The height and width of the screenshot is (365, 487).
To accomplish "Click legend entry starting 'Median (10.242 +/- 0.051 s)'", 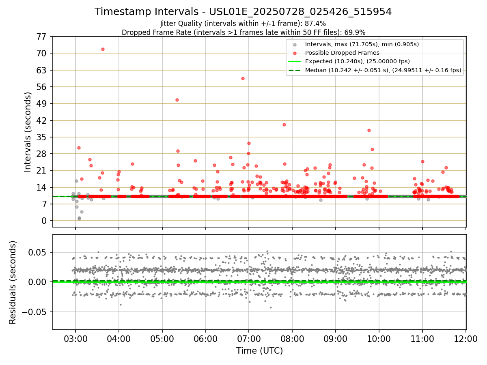I will (383, 70).
